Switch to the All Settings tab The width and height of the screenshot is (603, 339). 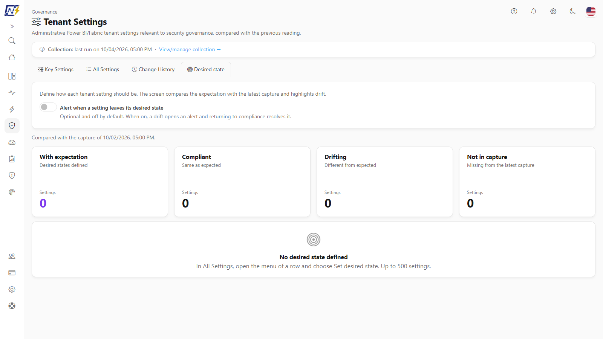[103, 70]
